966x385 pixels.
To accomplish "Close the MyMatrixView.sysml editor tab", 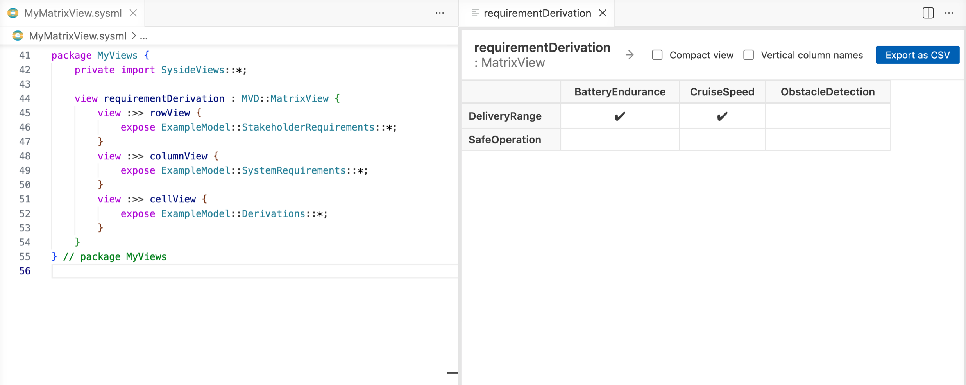I will [133, 13].
